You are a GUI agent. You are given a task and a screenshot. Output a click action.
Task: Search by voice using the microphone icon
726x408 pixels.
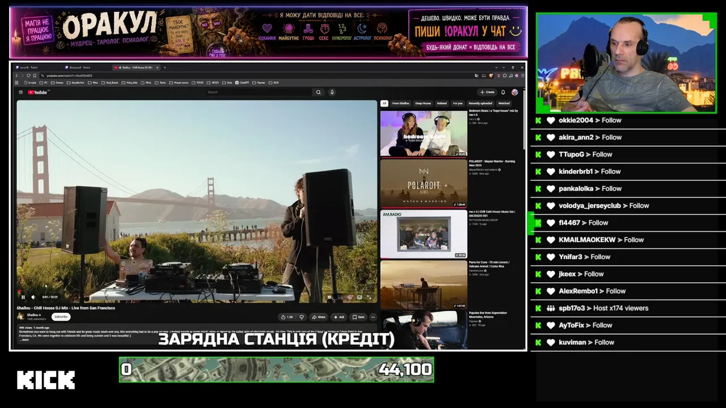click(332, 92)
